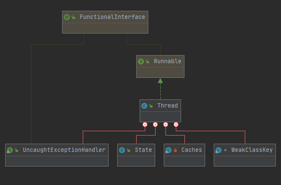
Task: Click the empty members compartment of UncaughtExceptionHandler node
Action: click(57, 161)
